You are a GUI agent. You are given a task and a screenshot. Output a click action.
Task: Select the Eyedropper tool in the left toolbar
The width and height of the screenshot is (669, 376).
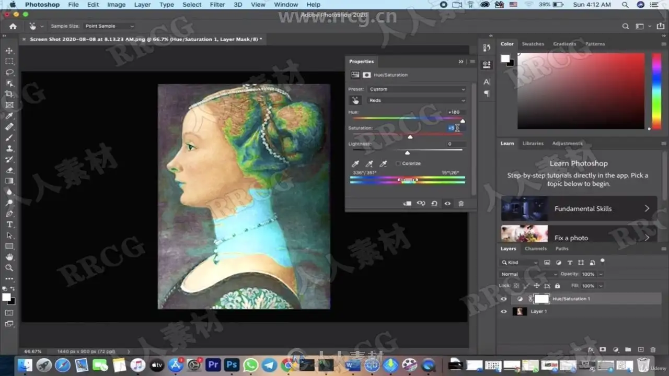(9, 116)
